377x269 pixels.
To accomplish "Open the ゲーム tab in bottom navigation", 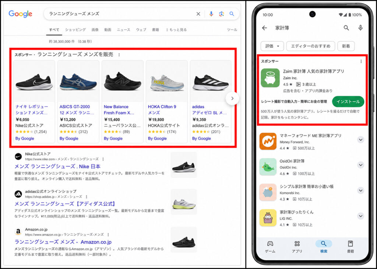I will (270, 247).
